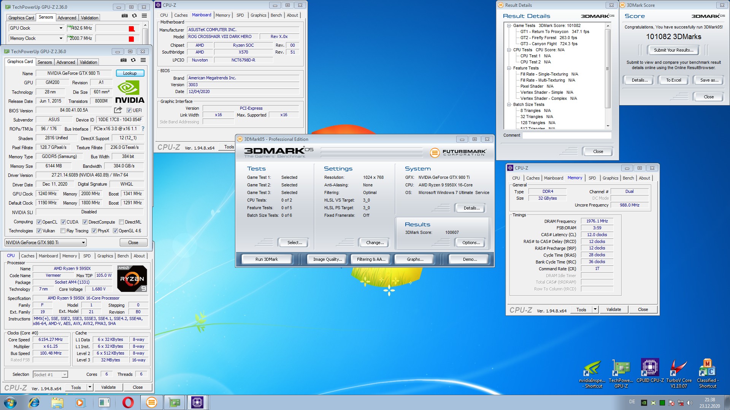Click To Excel button in 3DMark Score
730x410 pixels.
673,80
